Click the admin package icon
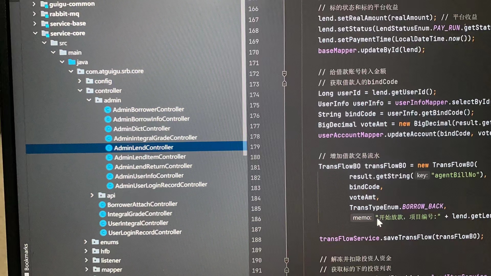 point(99,100)
